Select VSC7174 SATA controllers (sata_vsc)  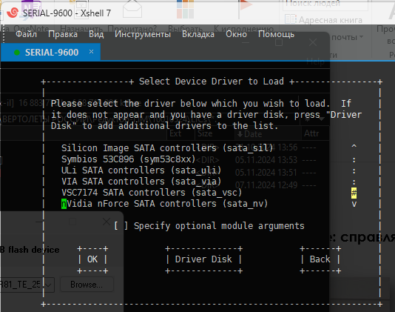click(152, 193)
